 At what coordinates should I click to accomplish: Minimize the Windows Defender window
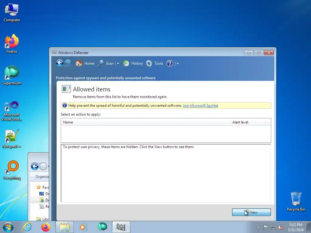pyautogui.click(x=249, y=53)
